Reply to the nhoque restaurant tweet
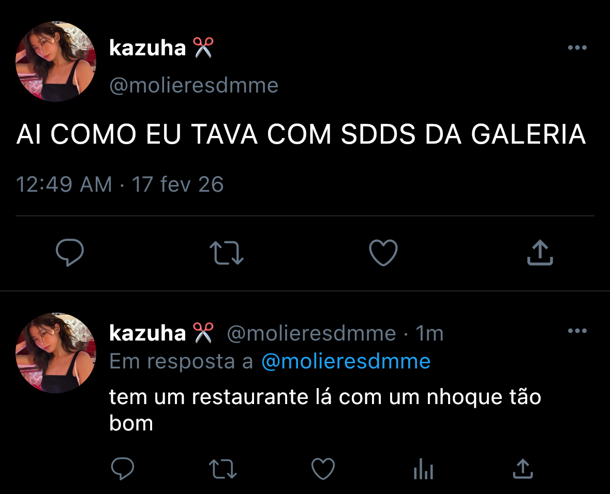 pos(123,468)
